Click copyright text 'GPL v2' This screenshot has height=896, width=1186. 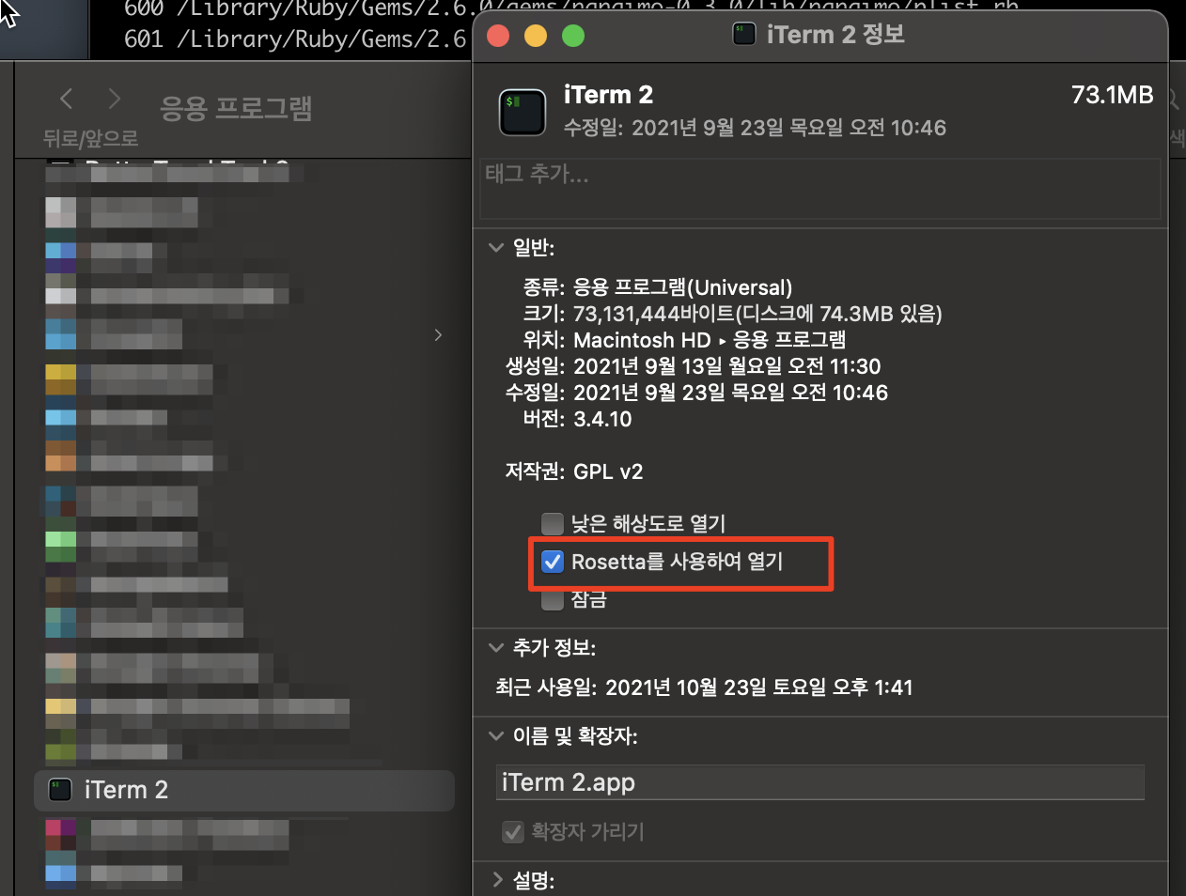click(x=608, y=471)
